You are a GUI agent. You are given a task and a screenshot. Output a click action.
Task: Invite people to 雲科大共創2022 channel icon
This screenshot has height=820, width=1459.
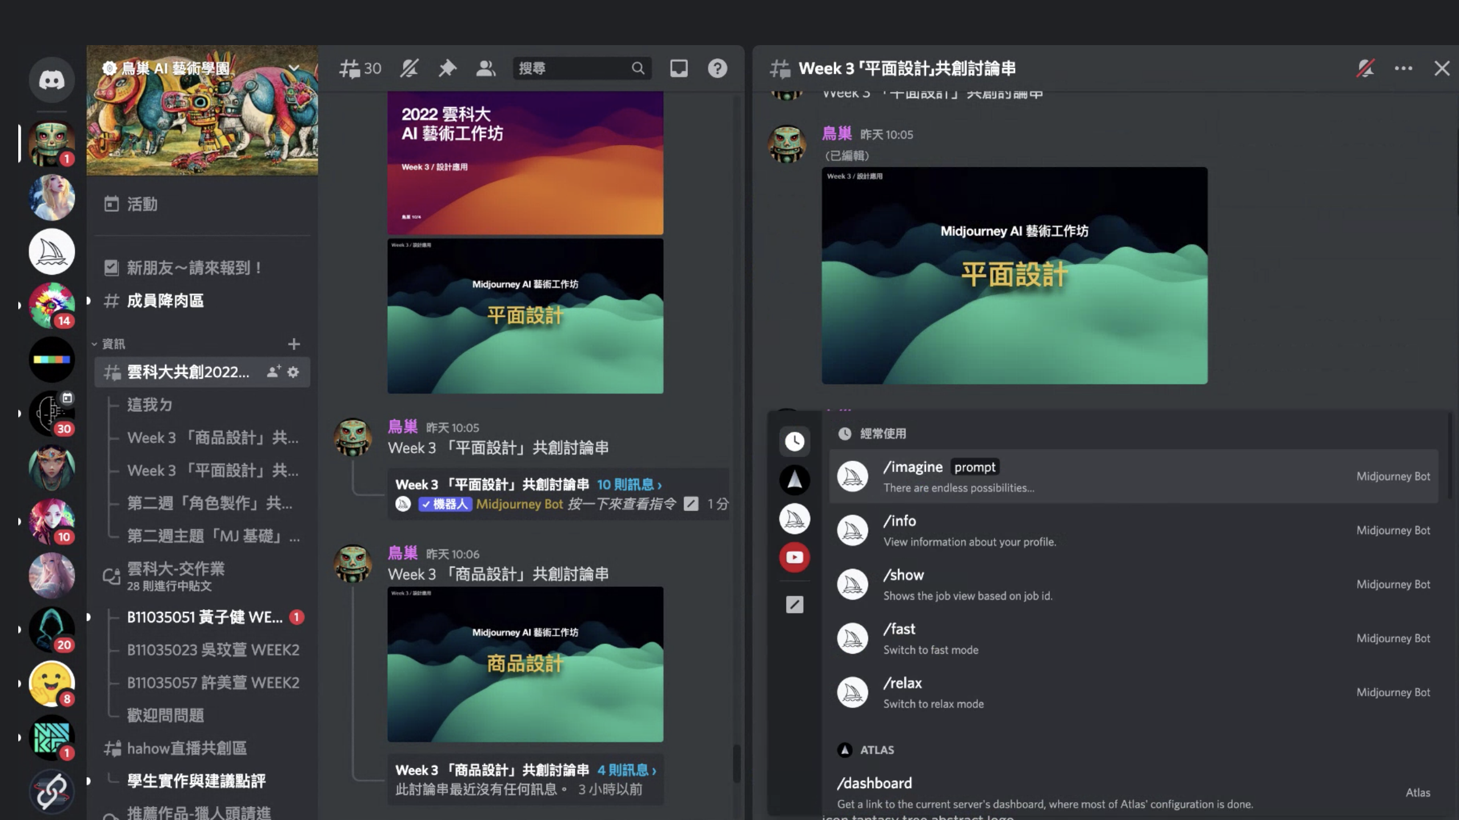click(x=274, y=372)
